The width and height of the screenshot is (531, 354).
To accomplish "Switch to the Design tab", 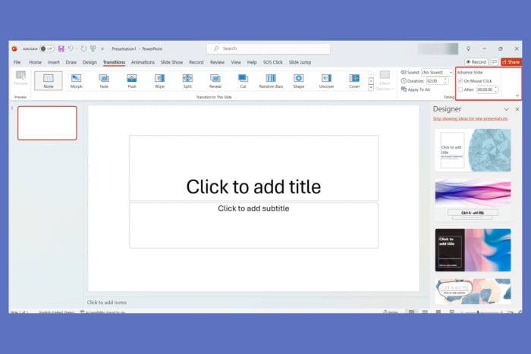I will pos(90,62).
